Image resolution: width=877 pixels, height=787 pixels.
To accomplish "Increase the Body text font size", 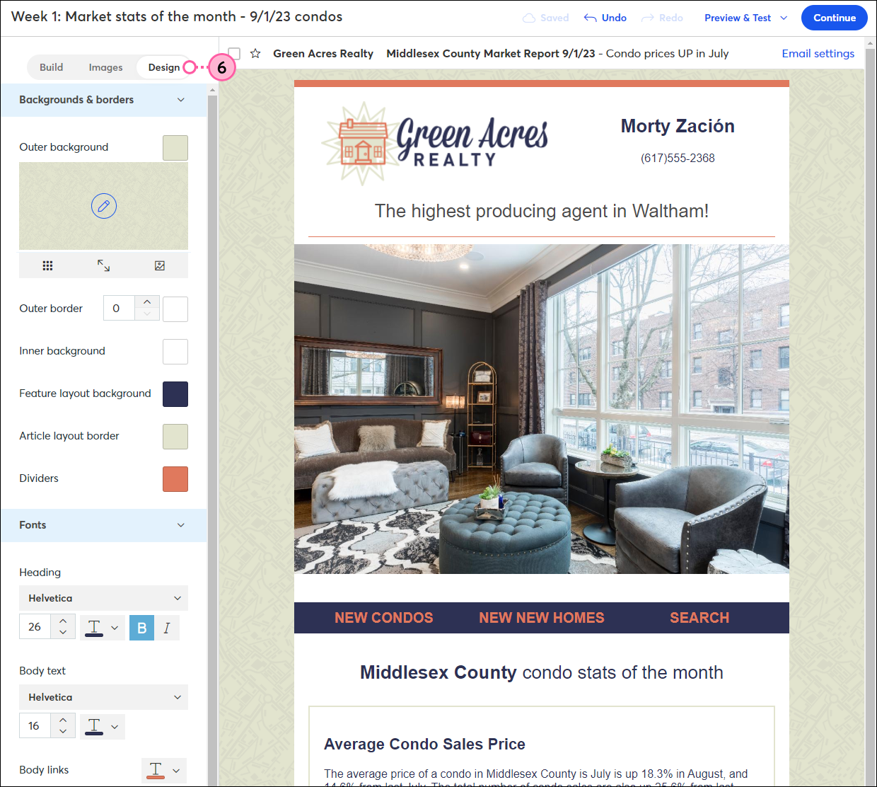I will click(63, 720).
